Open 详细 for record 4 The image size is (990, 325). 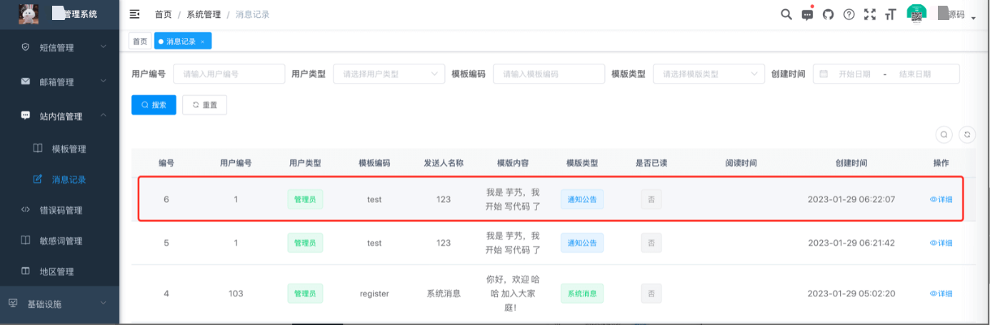pos(941,294)
